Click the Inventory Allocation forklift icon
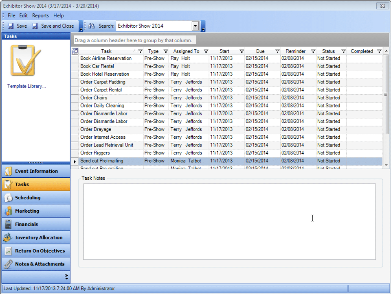 (8, 237)
